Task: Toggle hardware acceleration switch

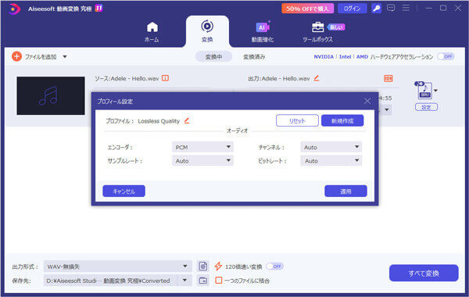Action: [x=446, y=56]
